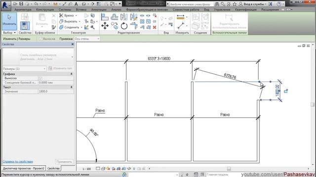
Task: Click the '6533* 3=19600' dimension text
Action: 159,59
